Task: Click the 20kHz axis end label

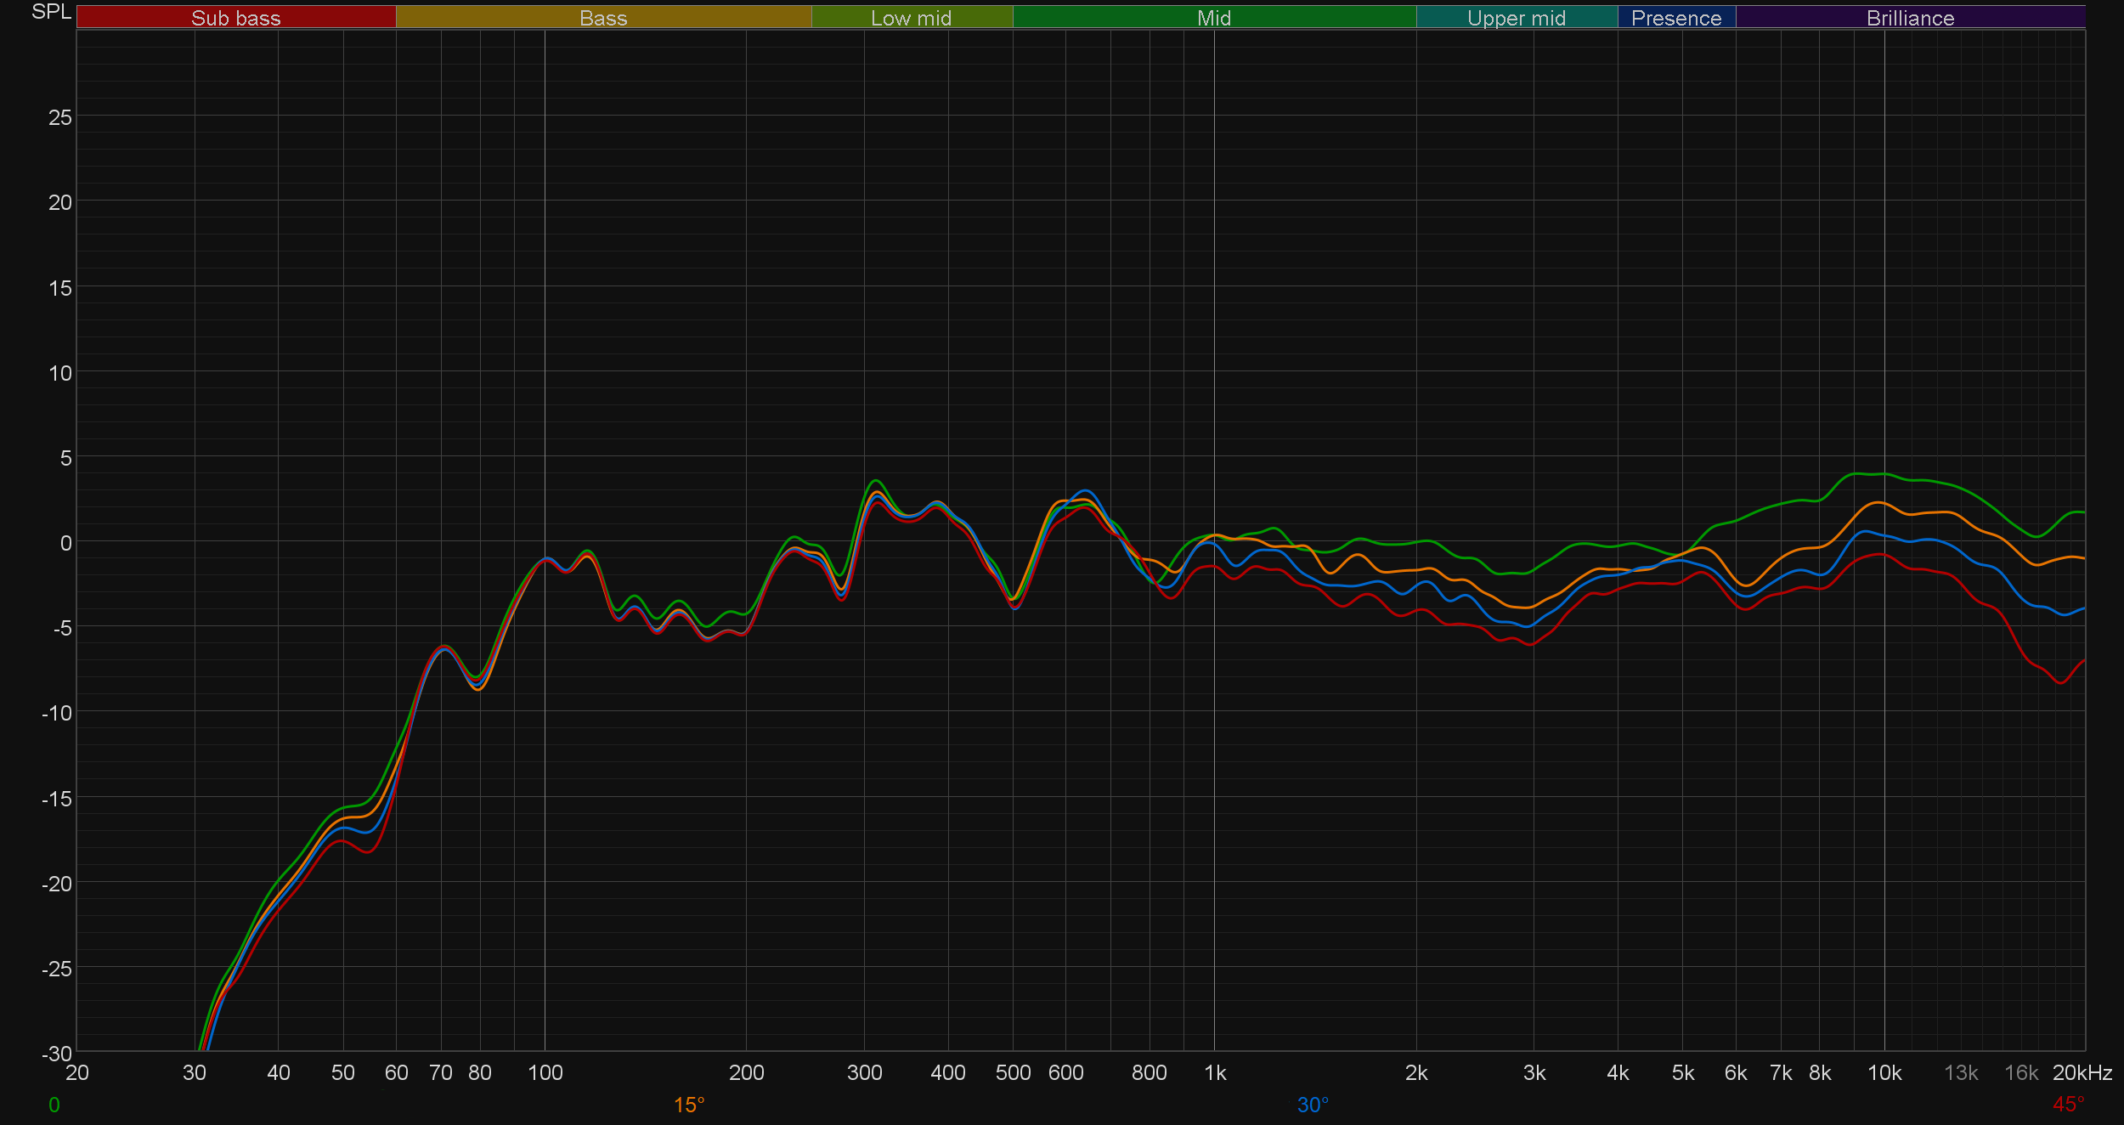Action: (x=2082, y=1073)
